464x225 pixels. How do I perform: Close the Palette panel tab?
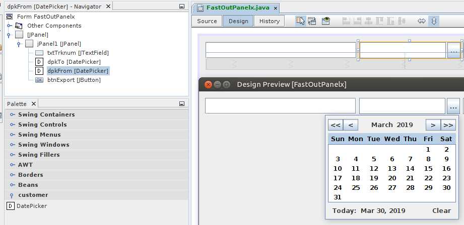[x=33, y=103]
